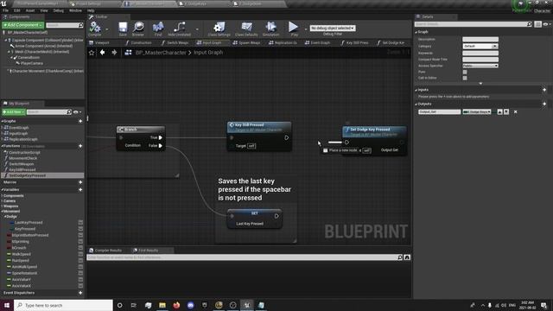Open the eye view options in Details panel
553x311 pixels.
tap(546, 24)
